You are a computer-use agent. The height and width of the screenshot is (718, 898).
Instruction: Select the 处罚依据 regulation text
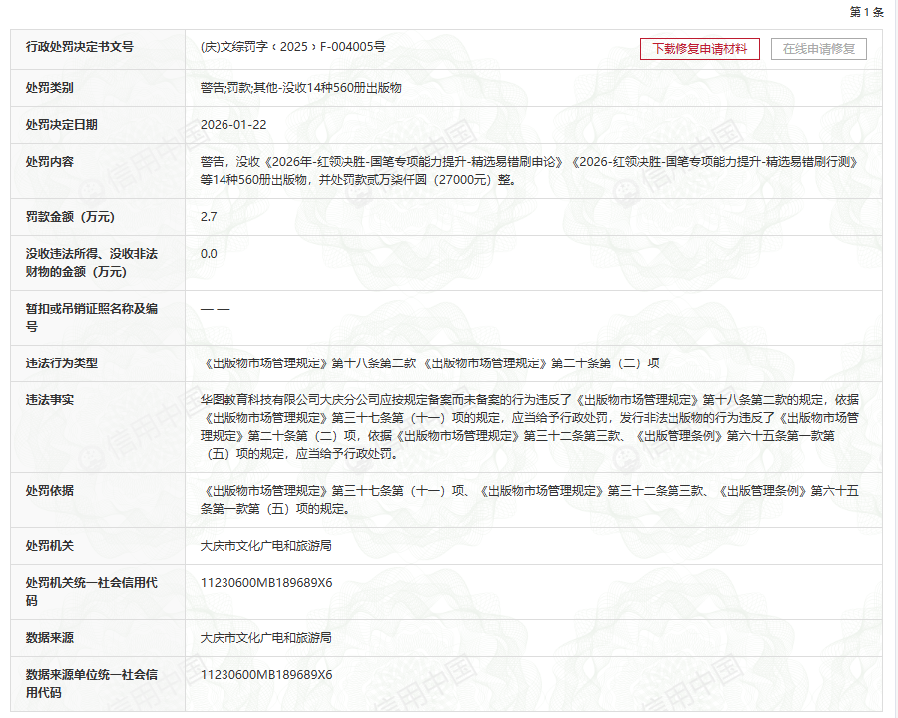click(529, 500)
